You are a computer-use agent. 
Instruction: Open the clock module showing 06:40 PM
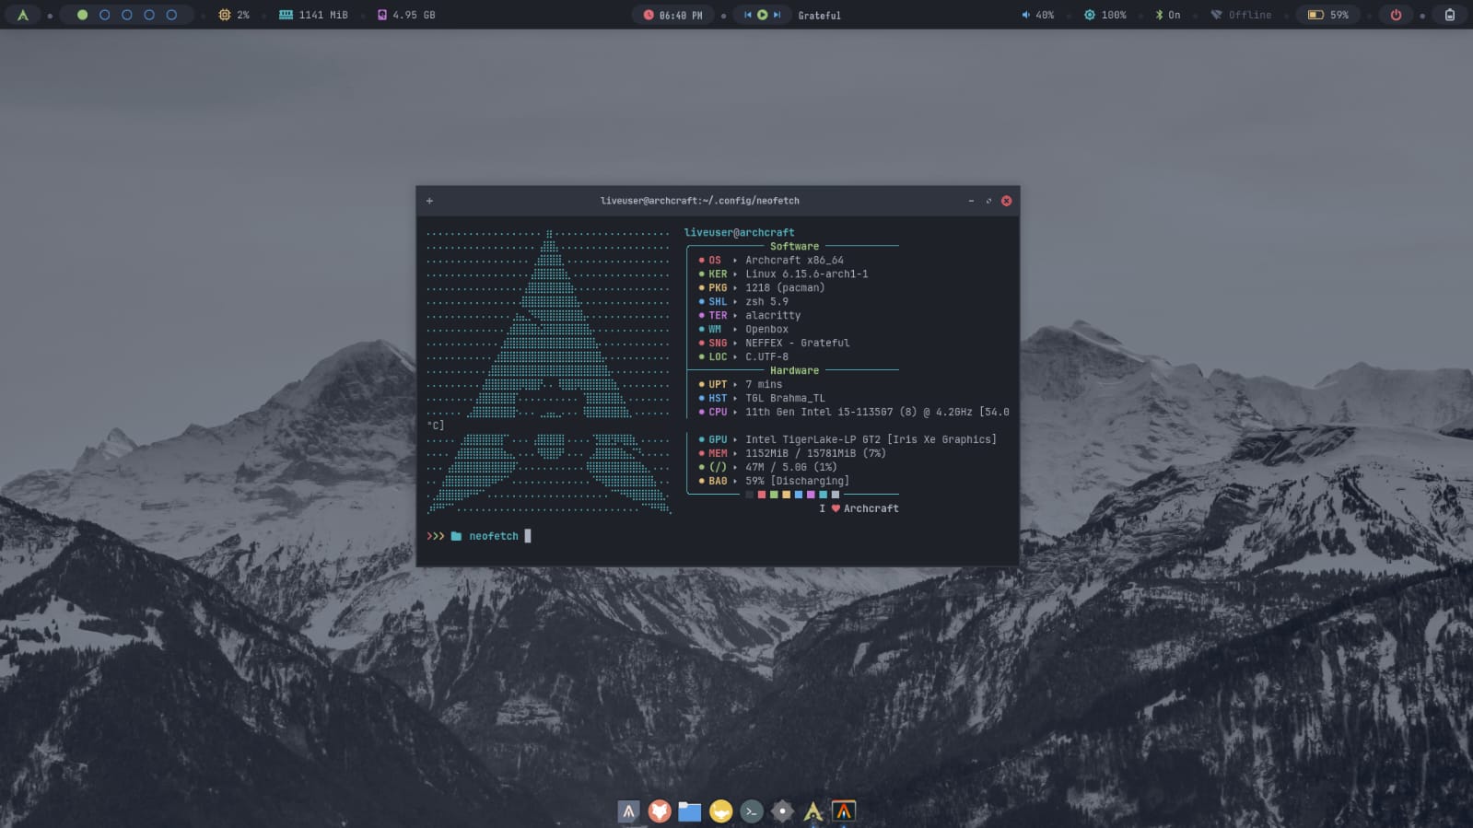pos(672,15)
